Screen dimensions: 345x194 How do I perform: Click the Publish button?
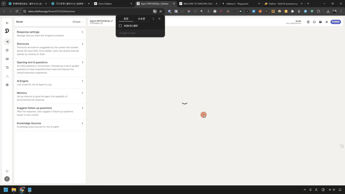point(336,22)
